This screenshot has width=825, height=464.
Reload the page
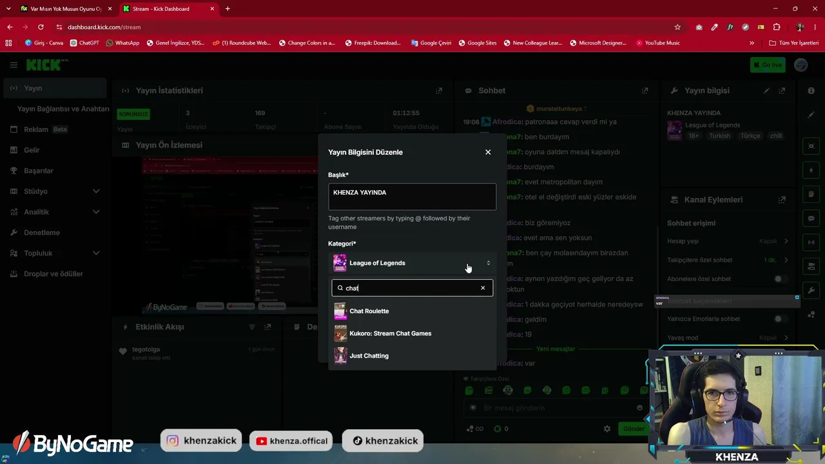pyautogui.click(x=41, y=27)
